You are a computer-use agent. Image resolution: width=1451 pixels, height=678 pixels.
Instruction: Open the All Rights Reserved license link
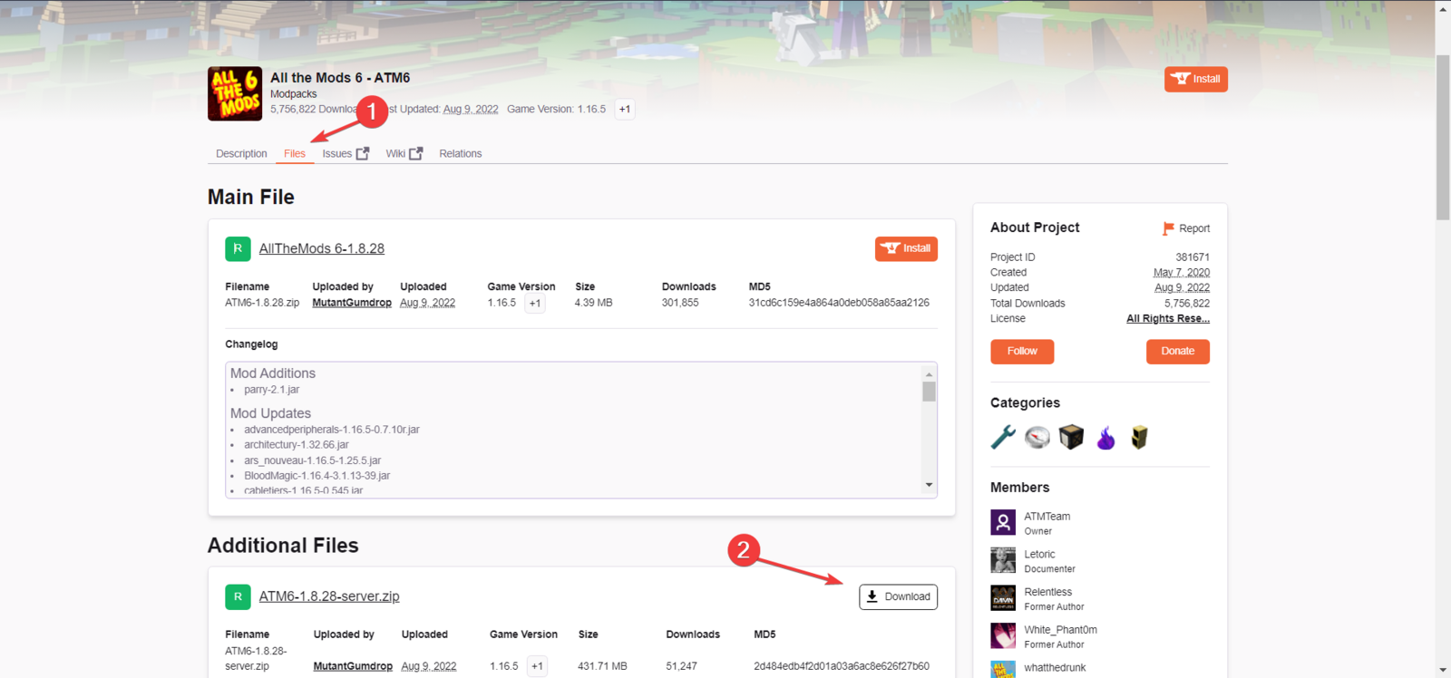(1168, 319)
